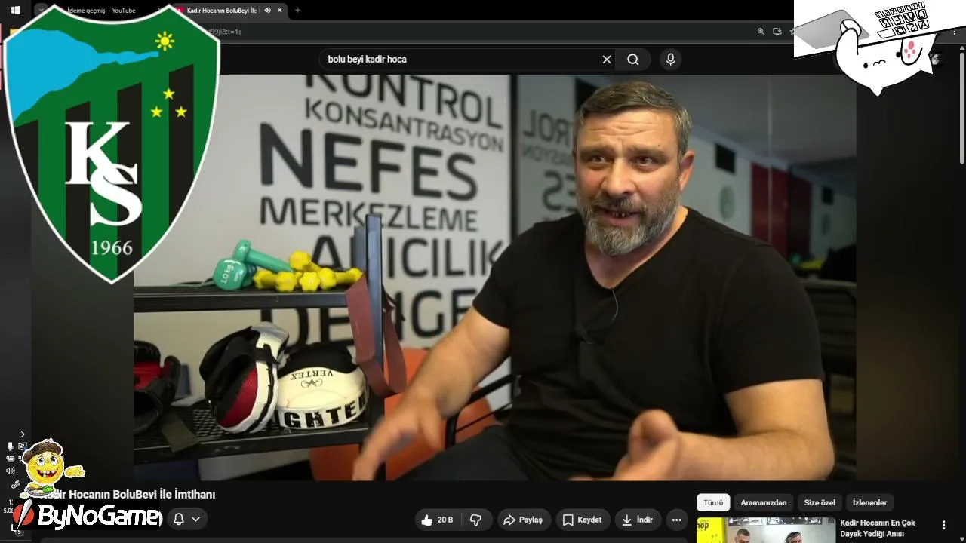Viewport: 966px width, 543px height.
Task: Focus the YouTube search box
Action: (x=460, y=60)
